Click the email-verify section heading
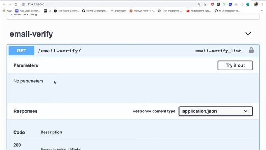Viewport: 266px width, 150px height. tap(31, 34)
